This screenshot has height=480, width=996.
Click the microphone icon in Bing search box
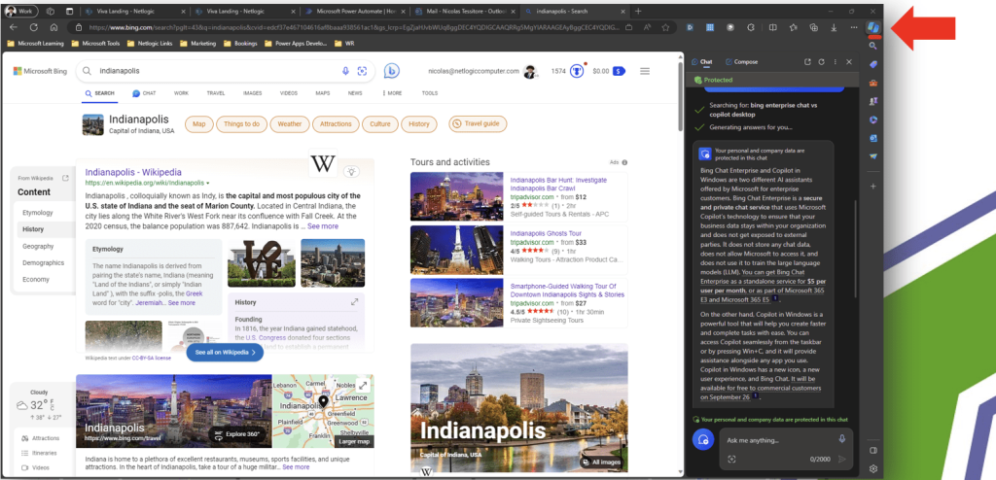(345, 71)
